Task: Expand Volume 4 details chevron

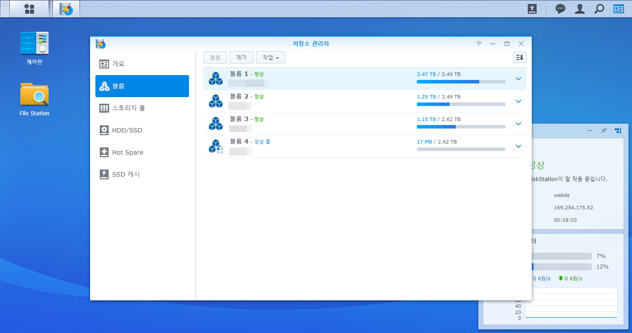Action: (518, 146)
